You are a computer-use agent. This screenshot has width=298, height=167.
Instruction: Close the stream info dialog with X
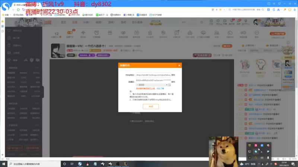pos(179,65)
